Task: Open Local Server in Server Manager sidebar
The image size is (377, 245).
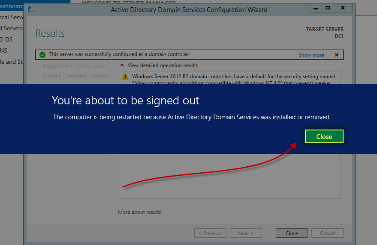Action: click(12, 17)
